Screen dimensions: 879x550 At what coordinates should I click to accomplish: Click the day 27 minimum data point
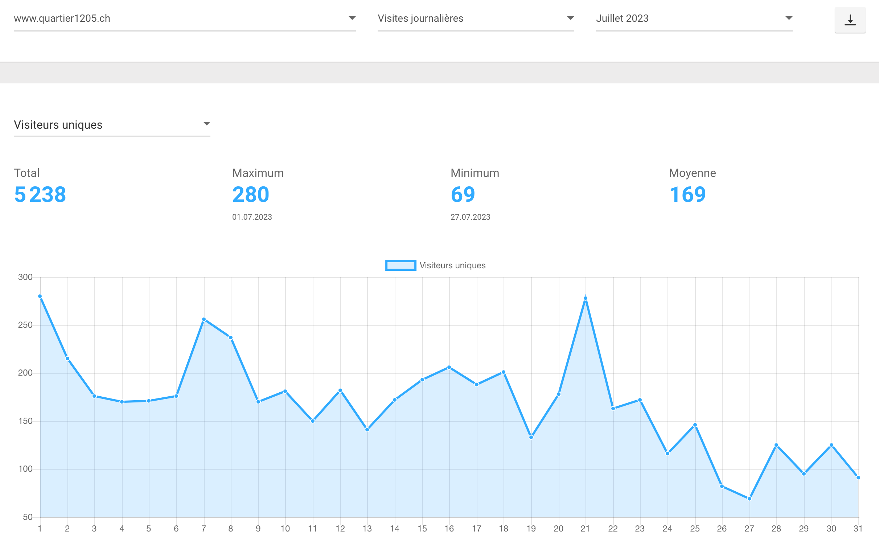coord(749,499)
